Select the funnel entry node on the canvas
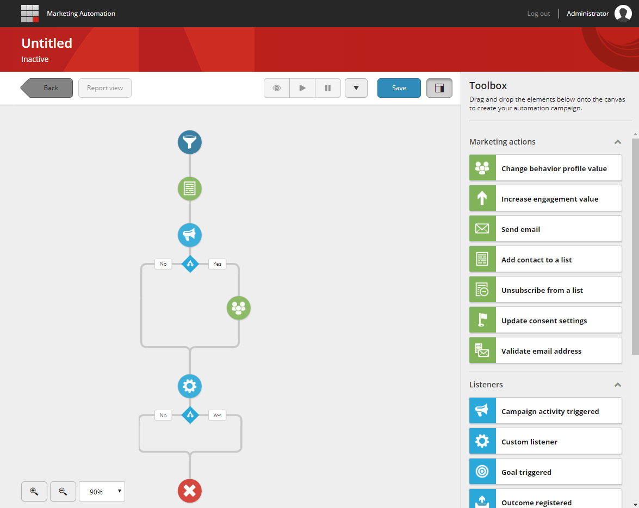 tap(189, 142)
